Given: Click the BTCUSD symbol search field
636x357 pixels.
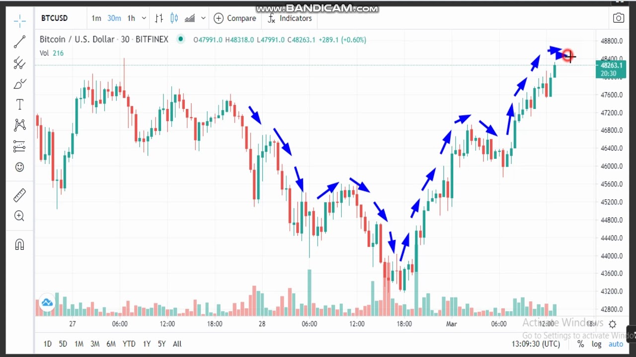Looking at the screenshot, I should point(54,18).
